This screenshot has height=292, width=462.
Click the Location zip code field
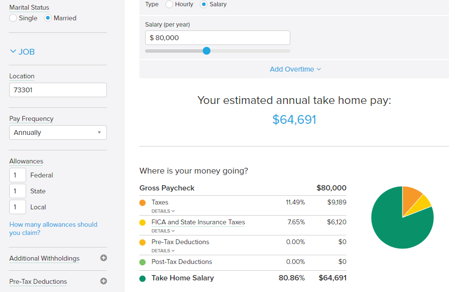coord(58,90)
